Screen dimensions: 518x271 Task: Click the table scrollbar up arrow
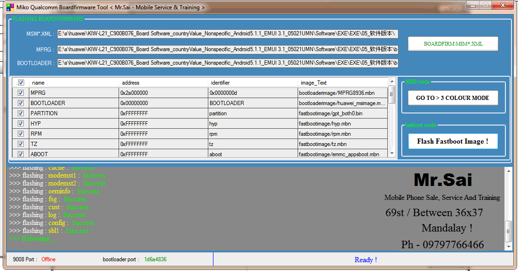point(392,81)
